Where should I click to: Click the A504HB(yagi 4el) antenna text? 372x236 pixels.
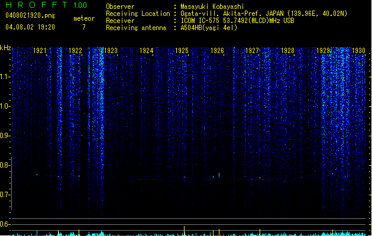pyautogui.click(x=209, y=28)
